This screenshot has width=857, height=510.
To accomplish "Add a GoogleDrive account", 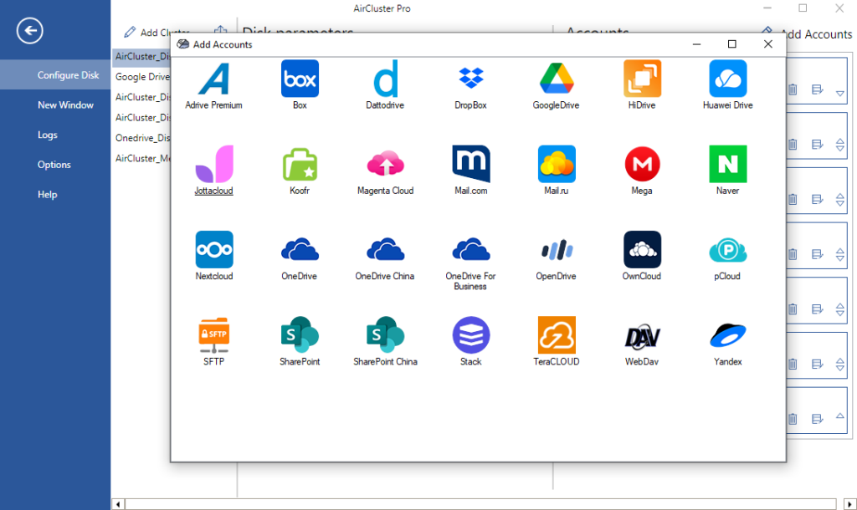I will point(557,79).
